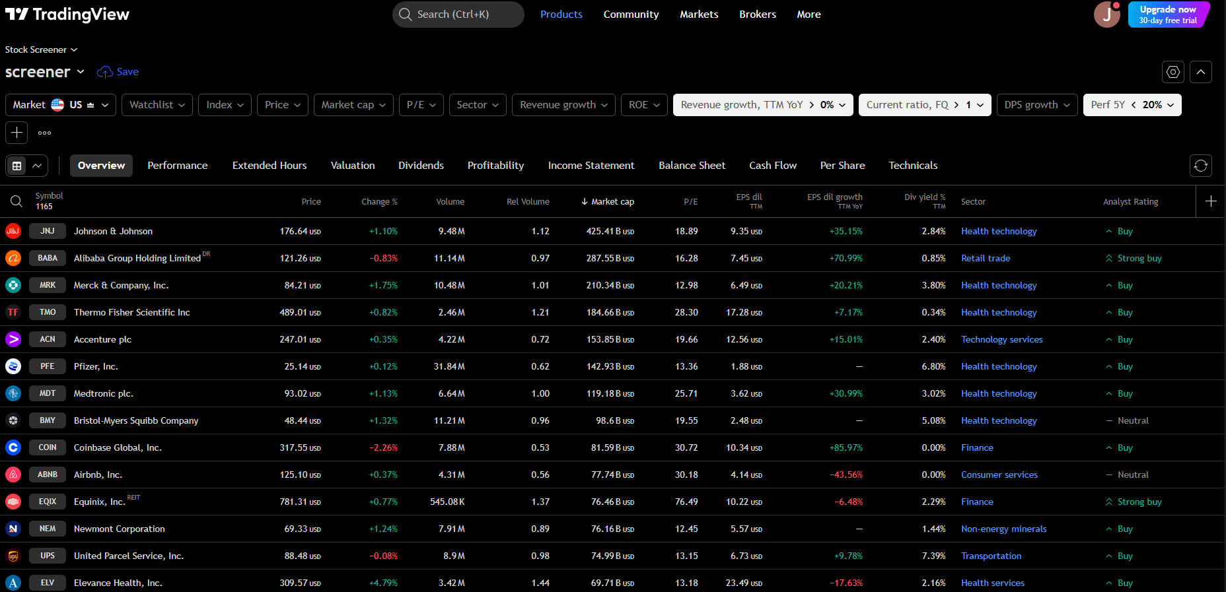Click the Upgrade now button
The height and width of the screenshot is (592, 1226).
coord(1167,15)
